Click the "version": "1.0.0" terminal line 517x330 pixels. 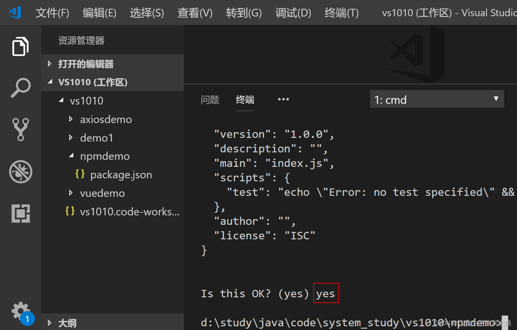pyautogui.click(x=274, y=134)
